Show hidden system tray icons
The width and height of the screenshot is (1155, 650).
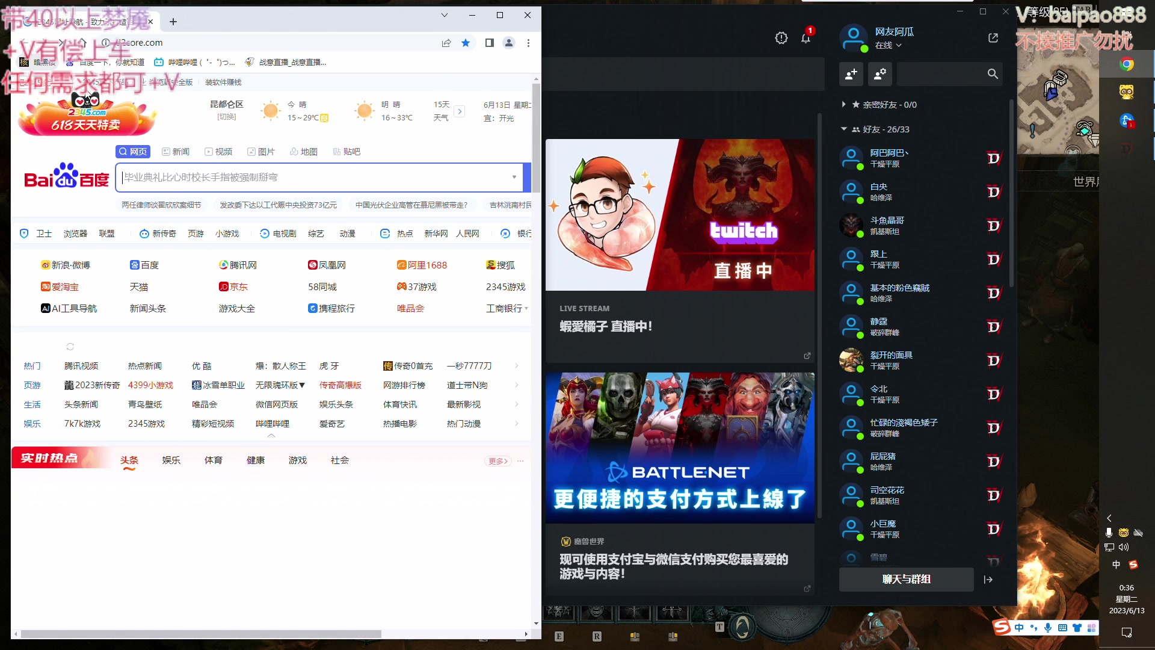(1109, 518)
